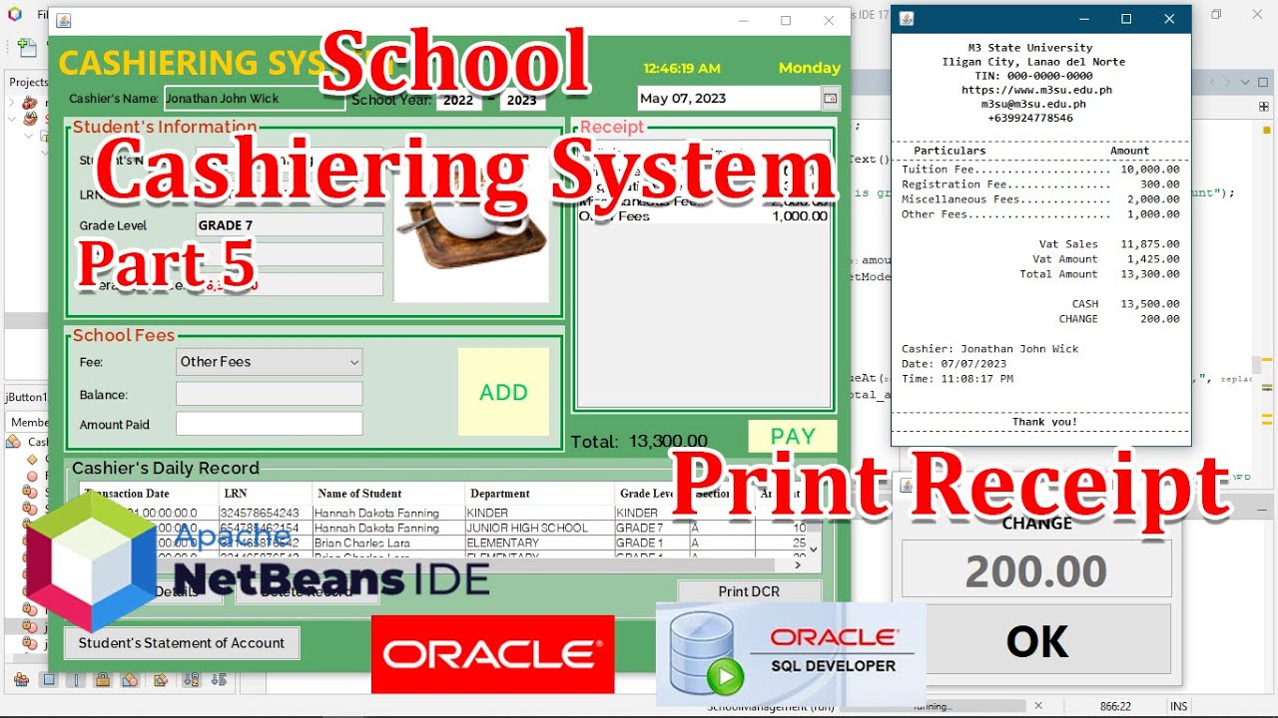Click the School Year 2022 field
This screenshot has width=1278, height=718.
point(458,100)
